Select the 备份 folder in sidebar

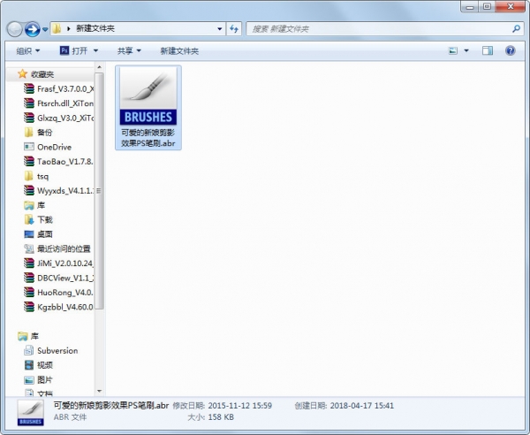click(39, 133)
